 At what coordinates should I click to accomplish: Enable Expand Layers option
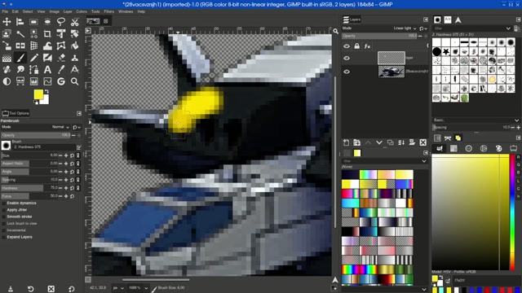(x=4, y=237)
